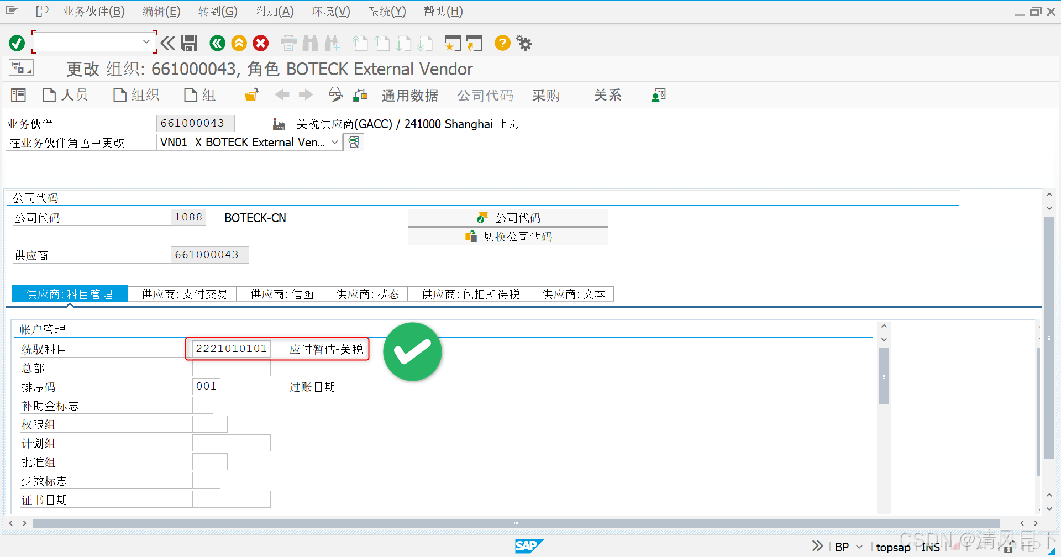1061x557 pixels.
Task: Open the 附加(A) menu
Action: [275, 11]
